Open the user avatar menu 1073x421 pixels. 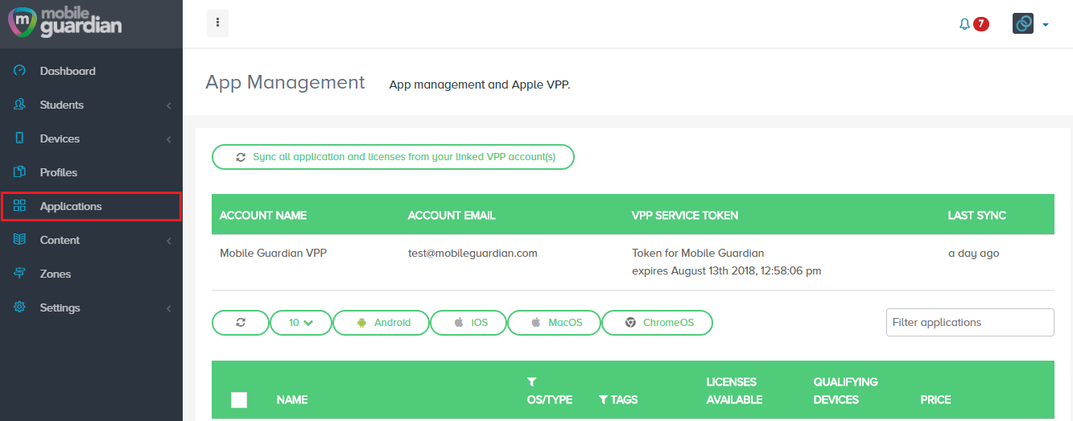[x=1023, y=23]
